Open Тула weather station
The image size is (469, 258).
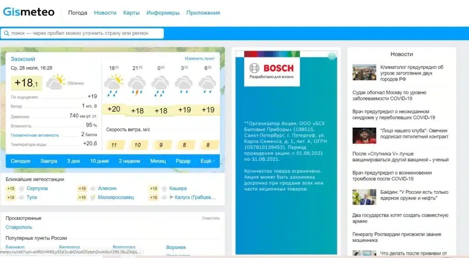coord(32,198)
